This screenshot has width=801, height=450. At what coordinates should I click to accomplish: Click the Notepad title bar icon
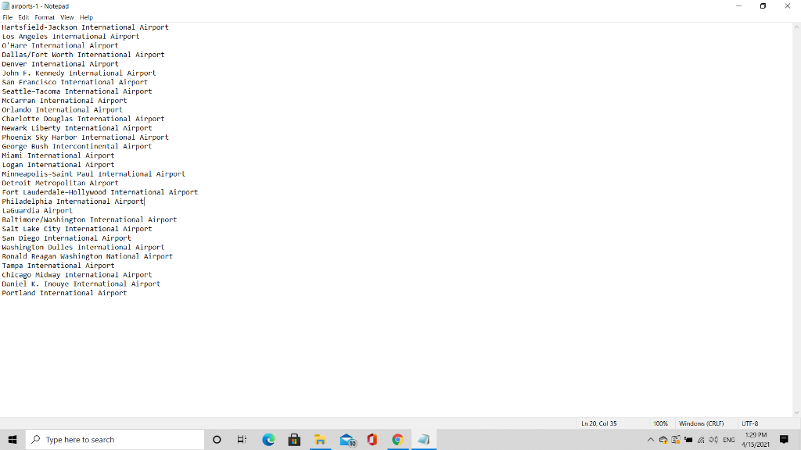click(5, 6)
